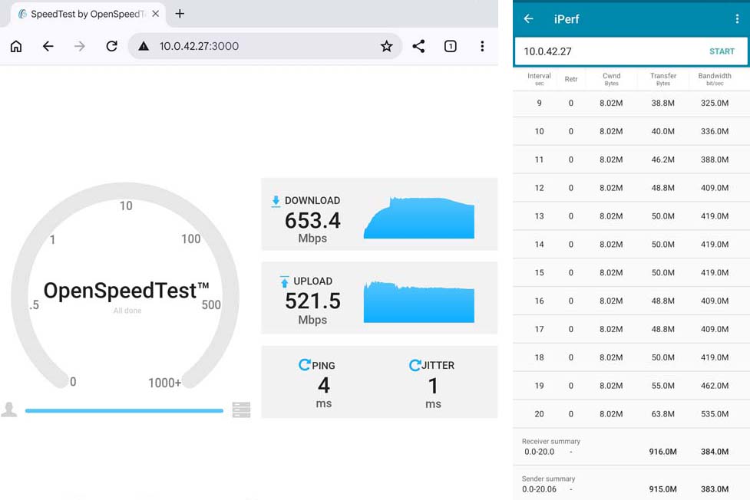
Task: Go back from the iPerf screen
Action: [528, 19]
